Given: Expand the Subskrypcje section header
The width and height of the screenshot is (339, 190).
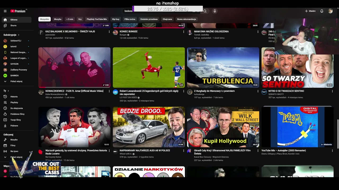Looking at the screenshot, I should click(x=11, y=35).
